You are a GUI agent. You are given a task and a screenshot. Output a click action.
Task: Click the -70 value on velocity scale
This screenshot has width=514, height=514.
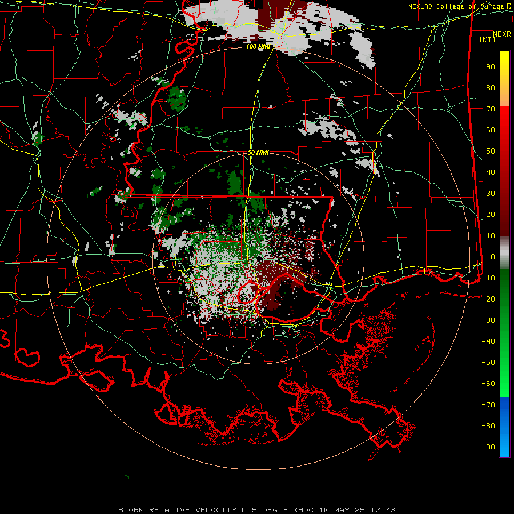(x=488, y=405)
